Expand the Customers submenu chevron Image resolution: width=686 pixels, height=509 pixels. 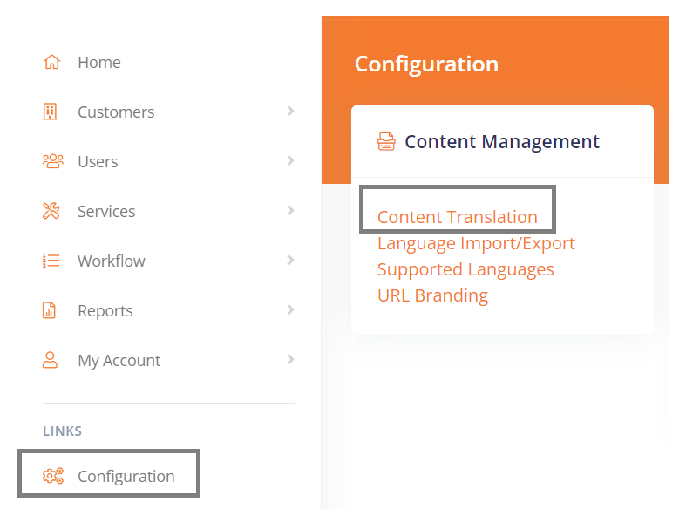click(x=290, y=112)
